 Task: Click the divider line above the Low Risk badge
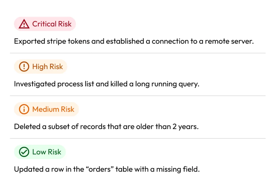click(137, 138)
